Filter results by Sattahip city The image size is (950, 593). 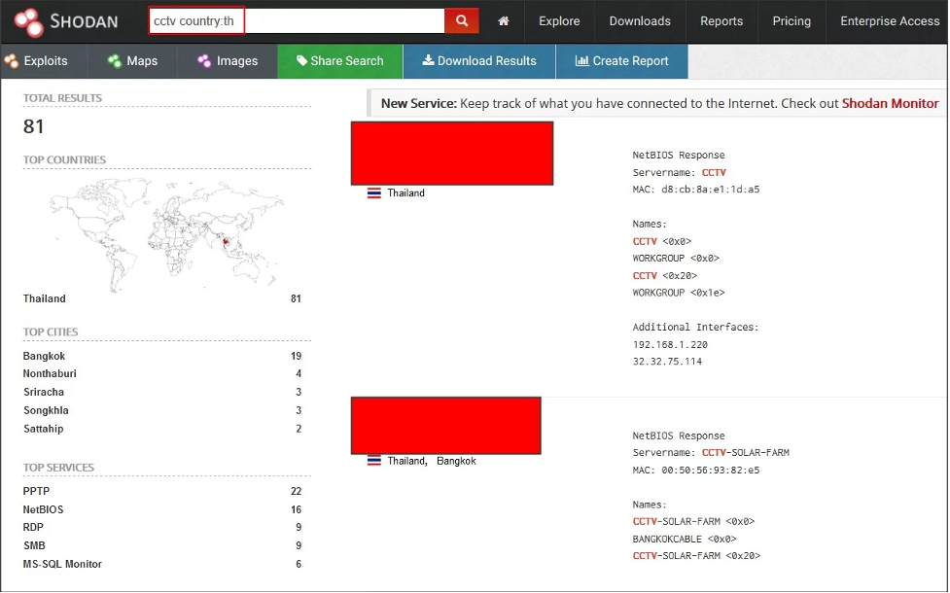[x=43, y=429]
